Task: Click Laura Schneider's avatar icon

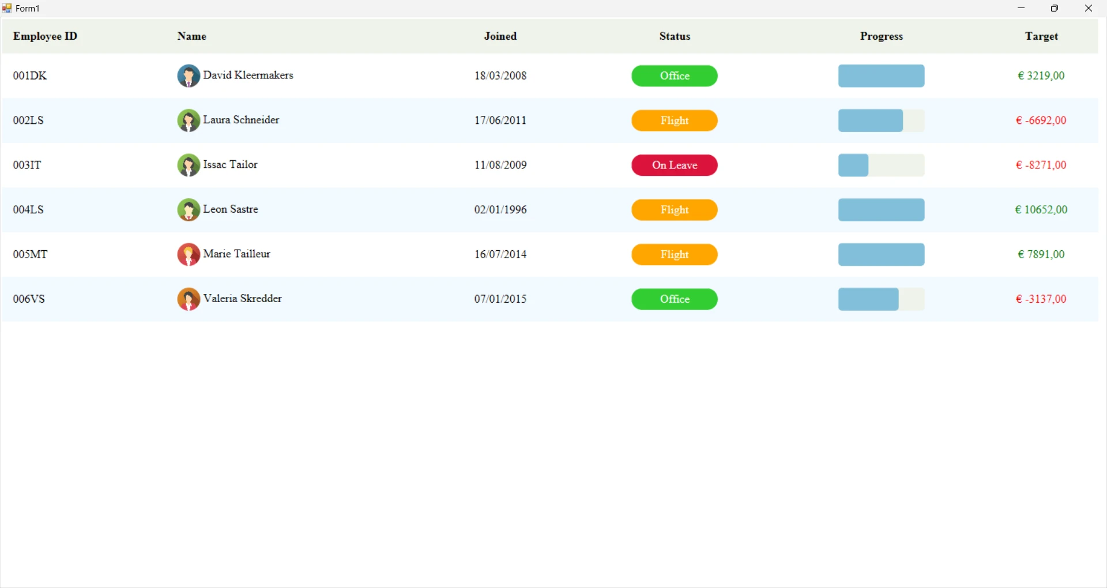Action: [189, 121]
